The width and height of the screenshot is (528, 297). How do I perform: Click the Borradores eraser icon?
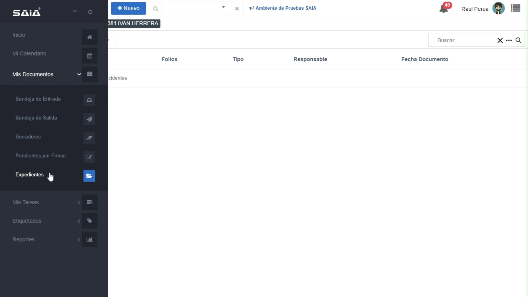click(89, 138)
